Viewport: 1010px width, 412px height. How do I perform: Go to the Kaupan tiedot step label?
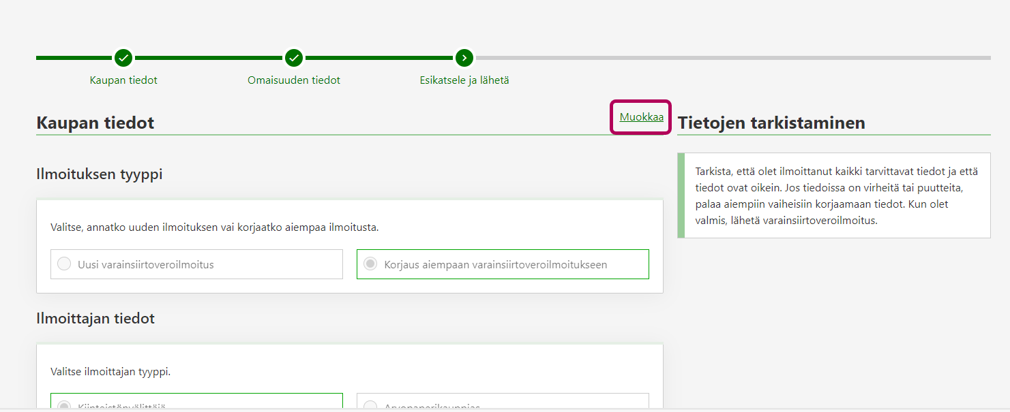(x=123, y=80)
